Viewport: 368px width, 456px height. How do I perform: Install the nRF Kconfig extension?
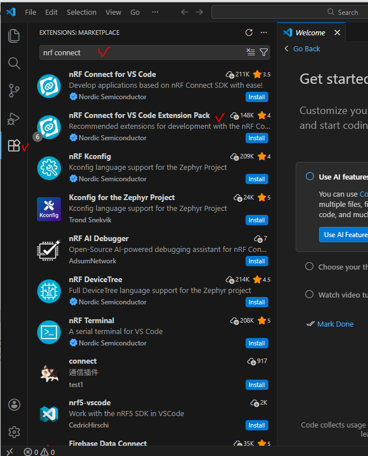click(x=257, y=179)
